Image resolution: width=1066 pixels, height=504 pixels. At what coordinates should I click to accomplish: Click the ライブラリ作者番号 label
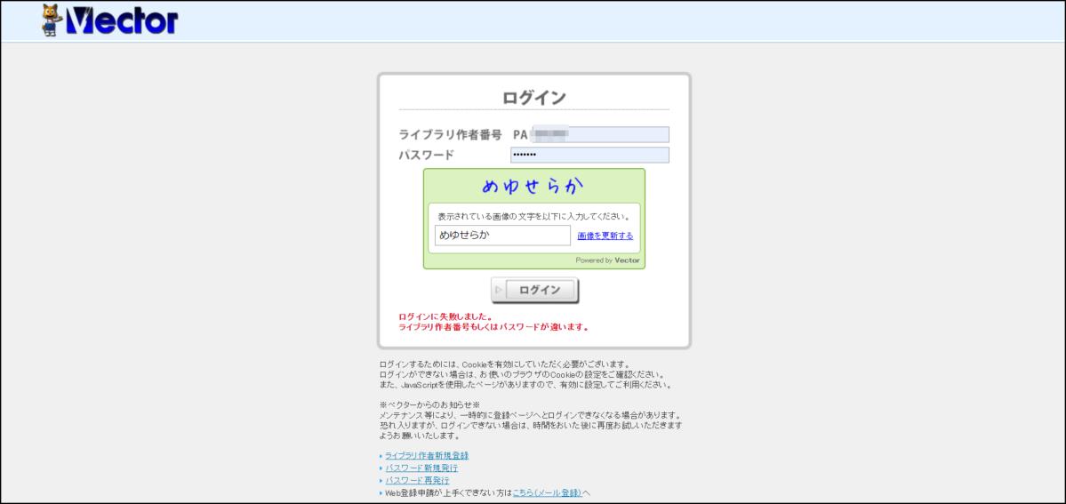click(x=450, y=135)
